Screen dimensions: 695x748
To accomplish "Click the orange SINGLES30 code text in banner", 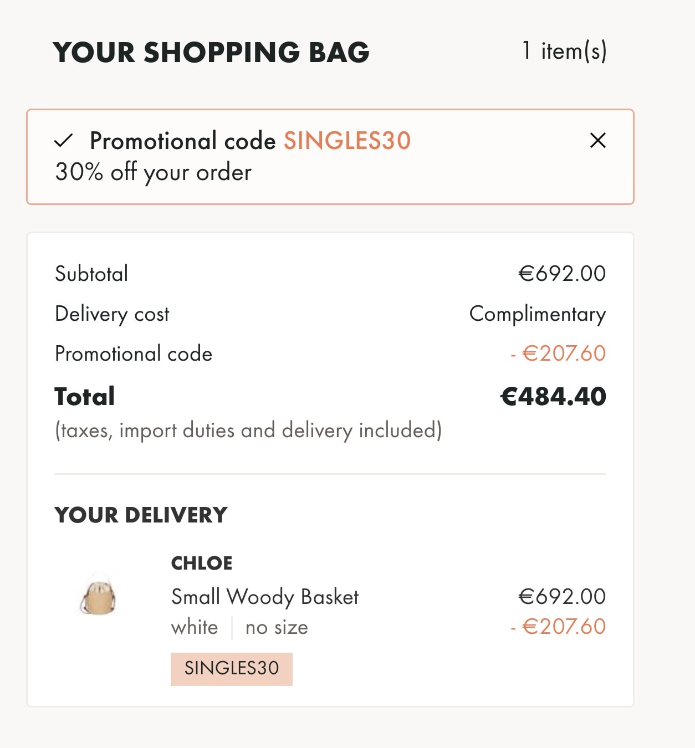I will click(x=347, y=141).
